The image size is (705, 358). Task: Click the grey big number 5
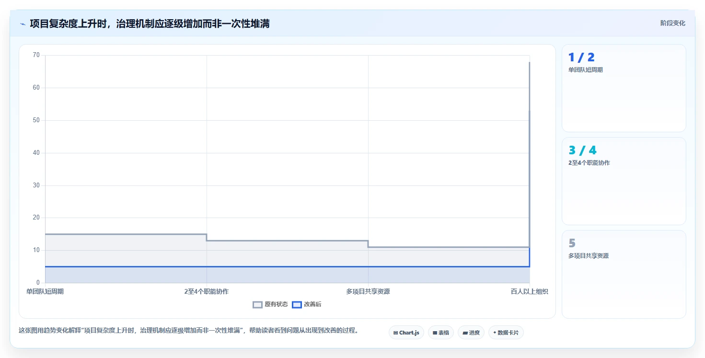[x=572, y=243]
